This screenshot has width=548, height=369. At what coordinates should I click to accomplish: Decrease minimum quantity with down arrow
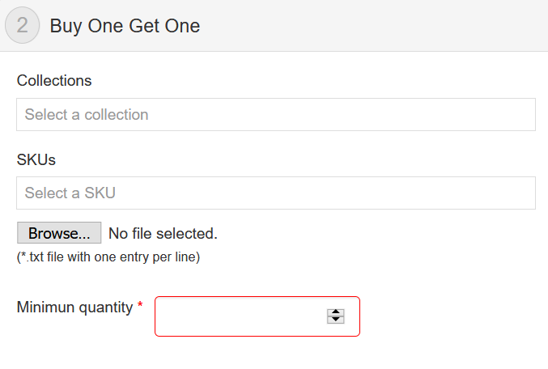coord(336,320)
